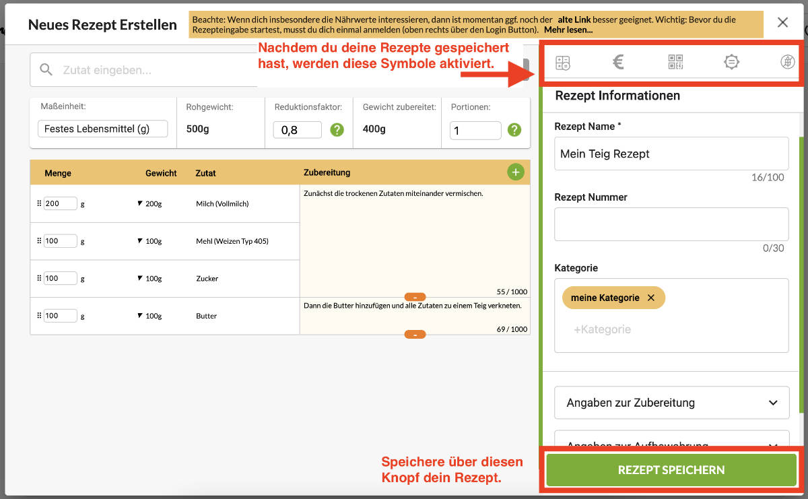Focus the Rezept Nummer text field
Image resolution: width=808 pixels, height=499 pixels.
point(671,224)
